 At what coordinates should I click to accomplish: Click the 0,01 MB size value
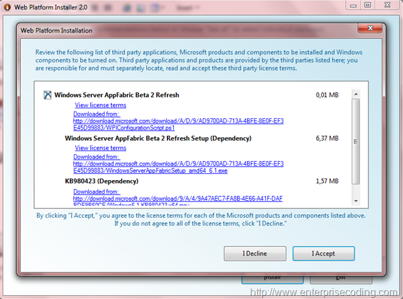[x=327, y=95]
